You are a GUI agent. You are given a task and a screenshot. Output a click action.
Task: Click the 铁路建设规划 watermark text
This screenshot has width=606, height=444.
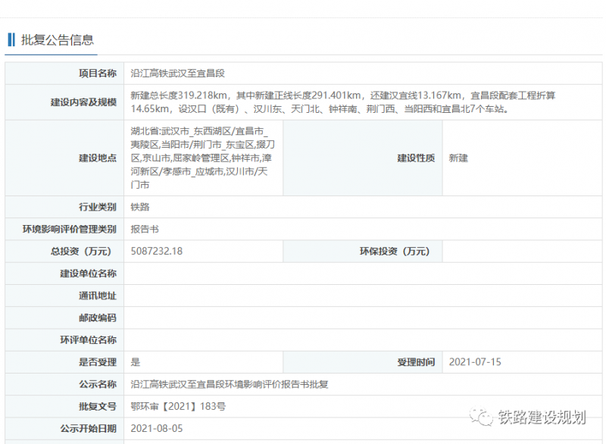542,417
